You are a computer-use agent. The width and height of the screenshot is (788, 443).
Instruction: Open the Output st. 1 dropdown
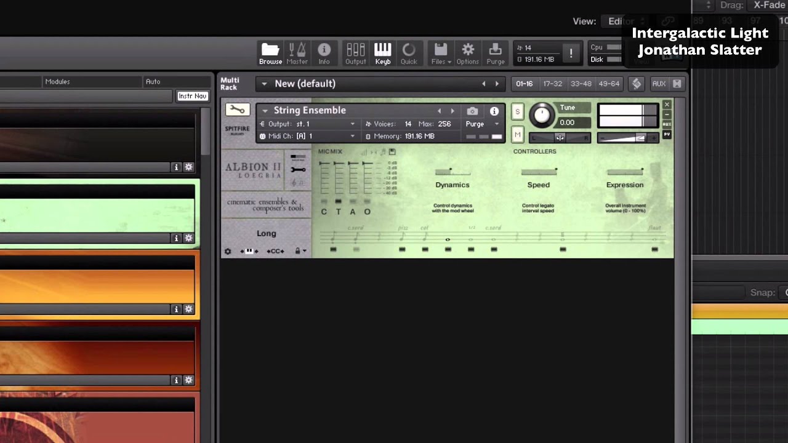[x=308, y=124]
